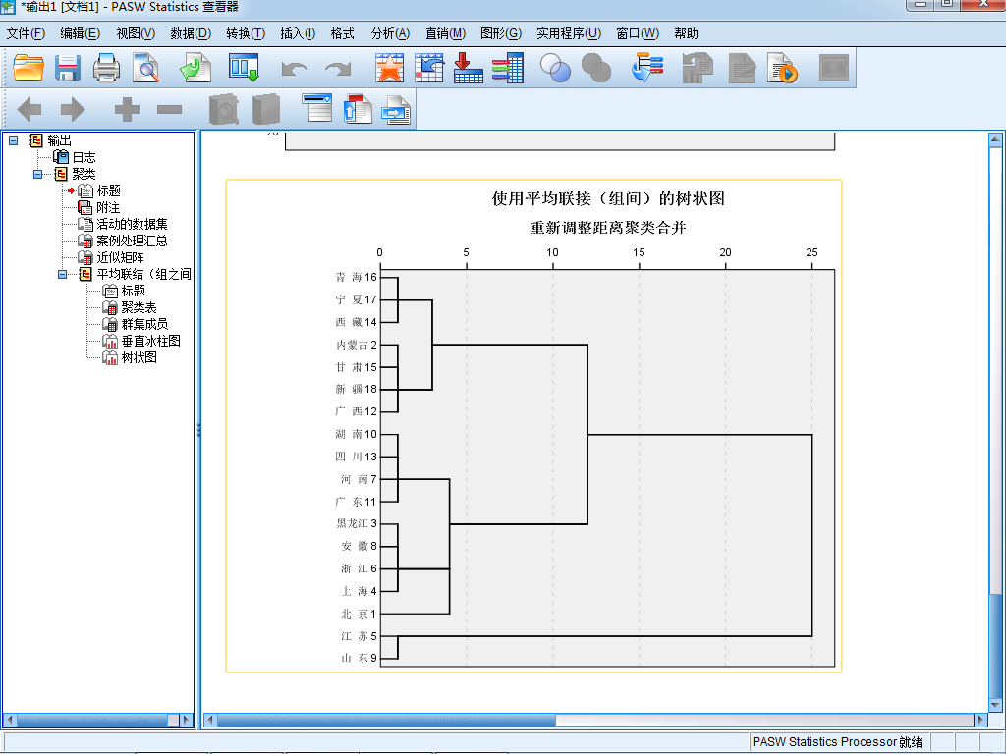Open the 直销(M) menu
The height and width of the screenshot is (754, 1006).
click(x=445, y=33)
